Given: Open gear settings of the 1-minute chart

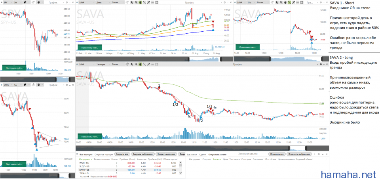Looking at the screenshot, I should pos(321,64).
